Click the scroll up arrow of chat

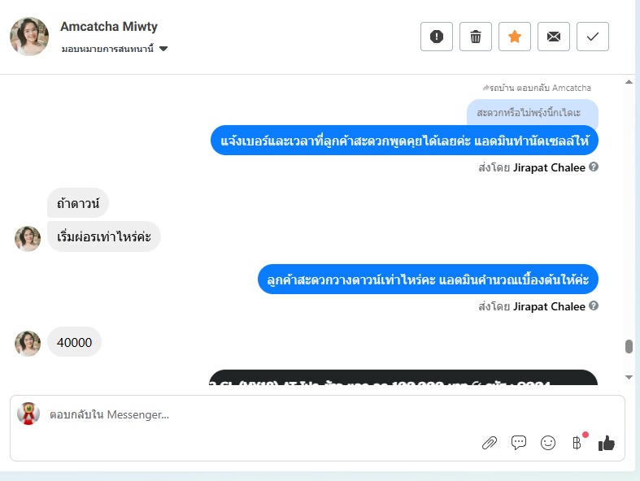629,82
